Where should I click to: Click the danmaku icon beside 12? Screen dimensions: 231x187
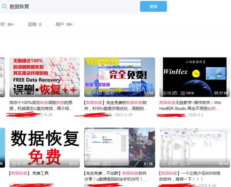click(x=183, y=164)
